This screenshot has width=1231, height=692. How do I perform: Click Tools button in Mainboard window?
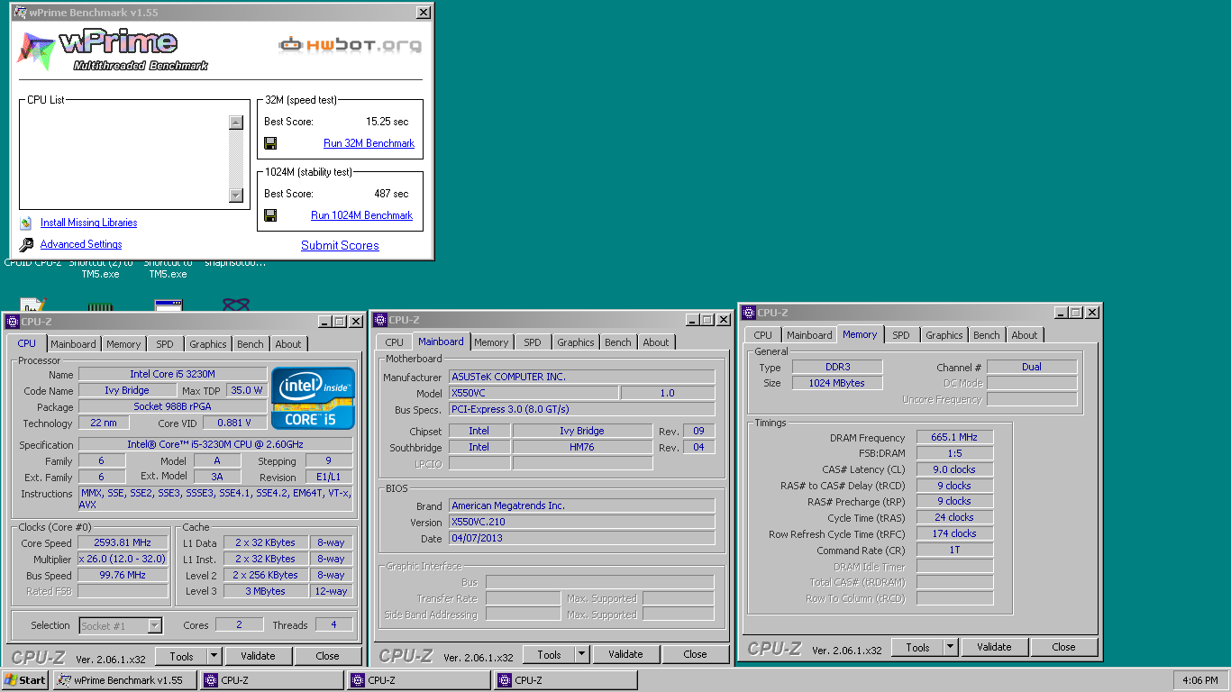coord(549,654)
